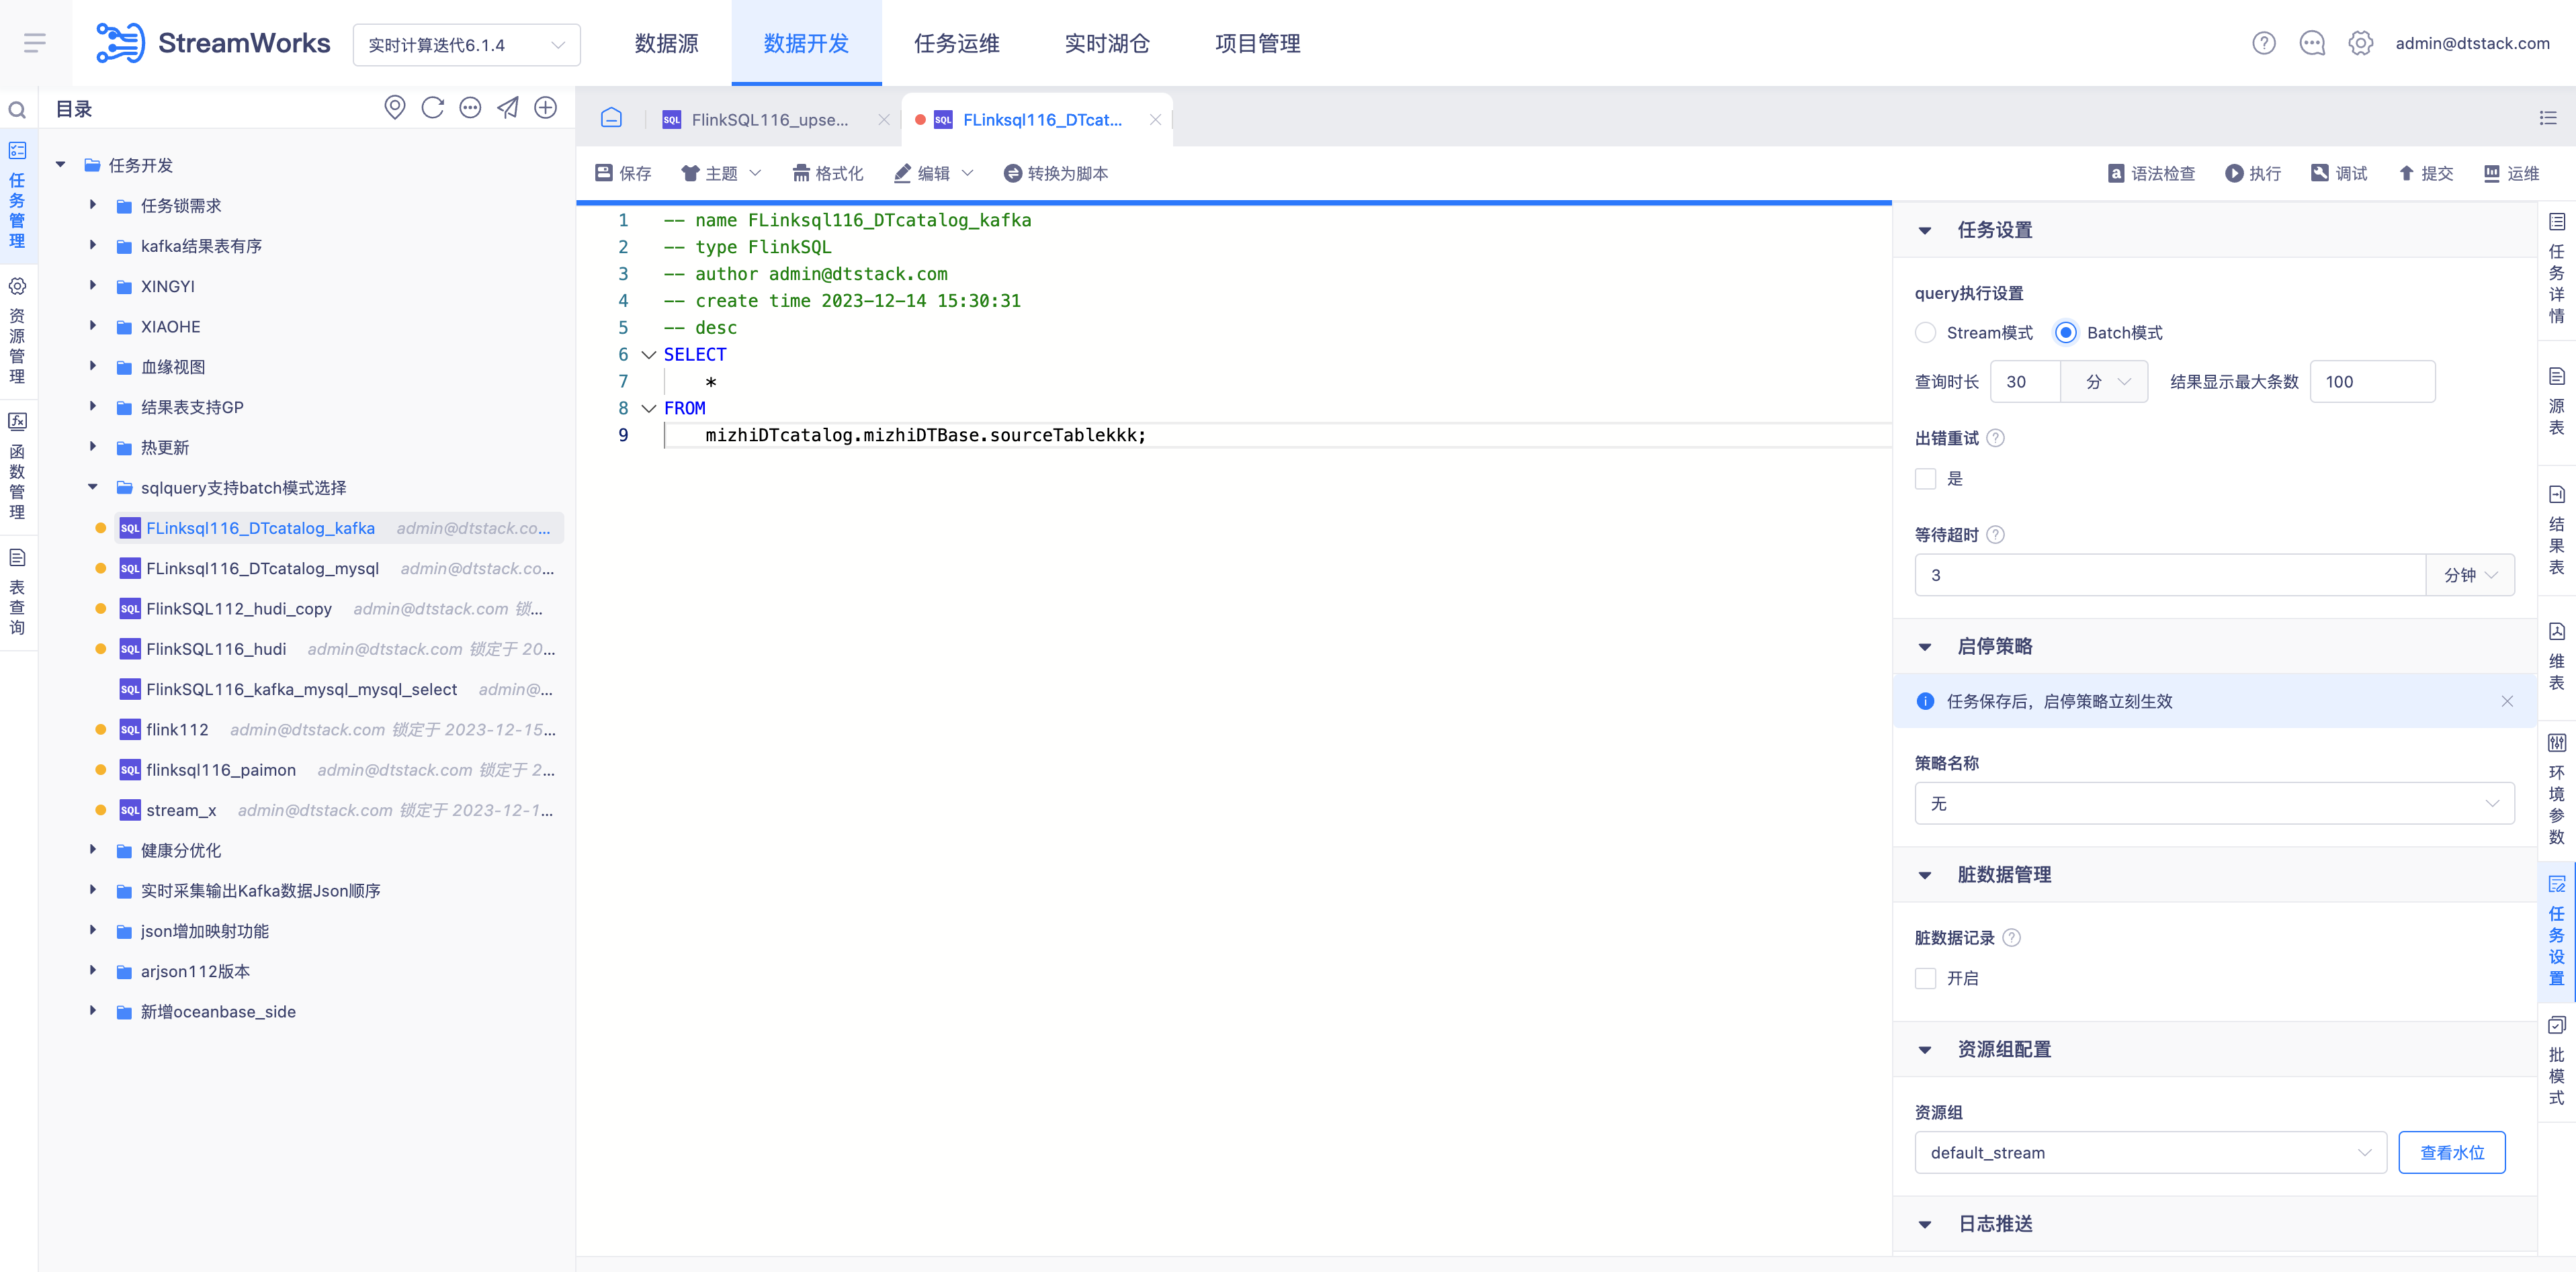
Task: Switch to FlinkSQL116_upse... tab
Action: pos(769,119)
